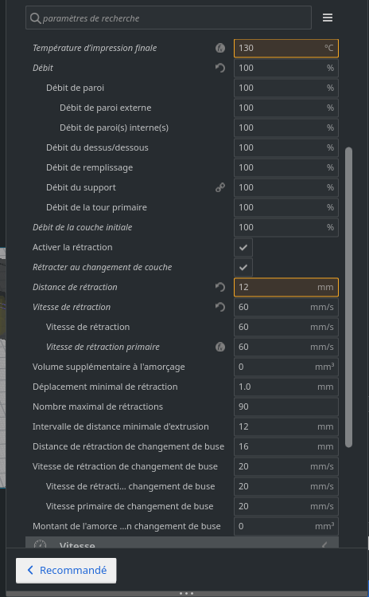Image resolution: width=369 pixels, height=597 pixels.
Task: Click the Recommandé back button
Action: (66, 571)
